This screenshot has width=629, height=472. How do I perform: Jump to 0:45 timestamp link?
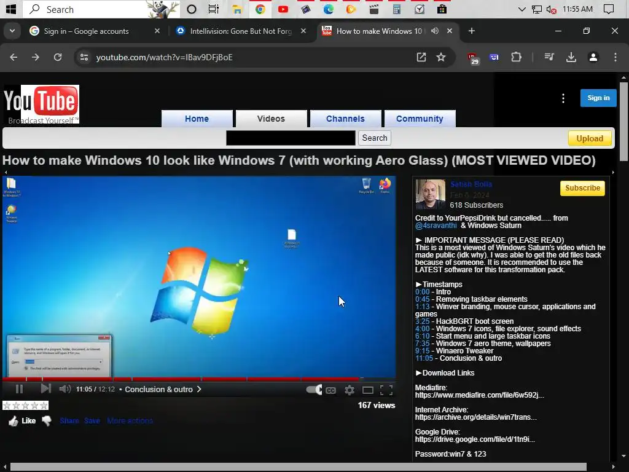pos(422,299)
